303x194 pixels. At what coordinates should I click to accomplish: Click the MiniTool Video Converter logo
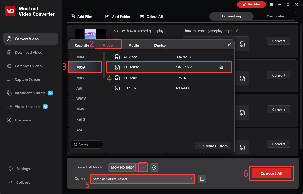[10, 11]
